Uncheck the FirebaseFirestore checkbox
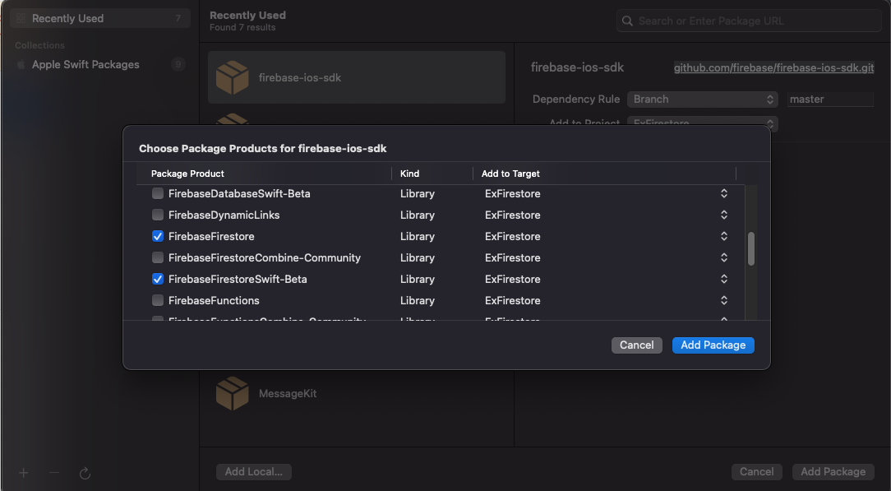Screen dimensions: 891x491 pos(158,236)
